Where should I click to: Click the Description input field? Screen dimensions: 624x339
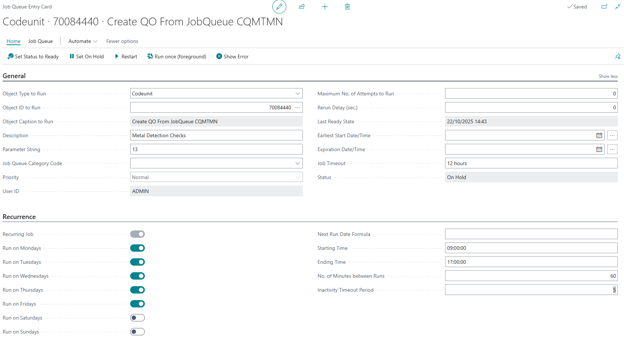point(216,135)
